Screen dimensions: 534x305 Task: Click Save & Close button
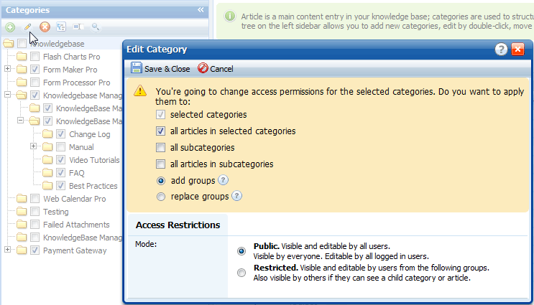pos(160,69)
